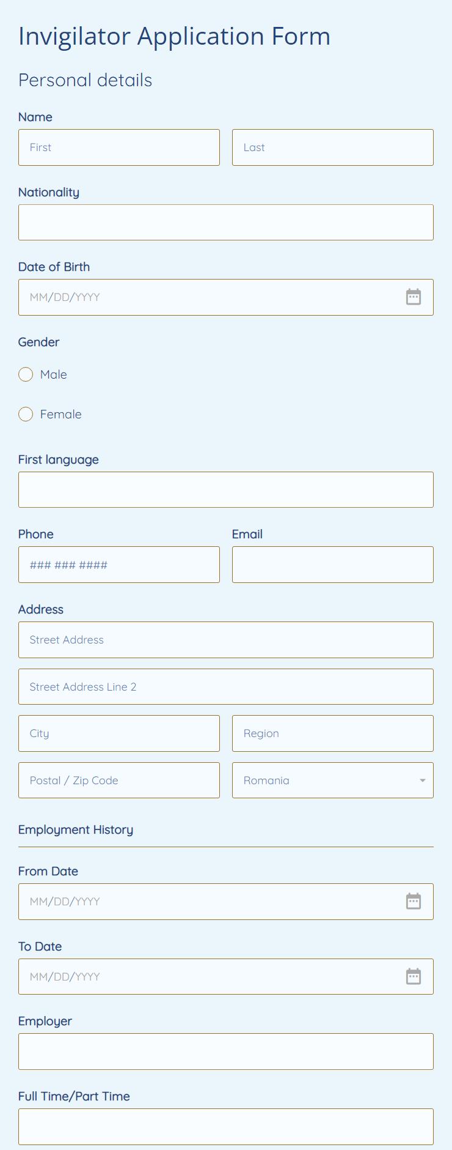The height and width of the screenshot is (1150, 452).
Task: Click the Region input field
Action: pos(333,733)
